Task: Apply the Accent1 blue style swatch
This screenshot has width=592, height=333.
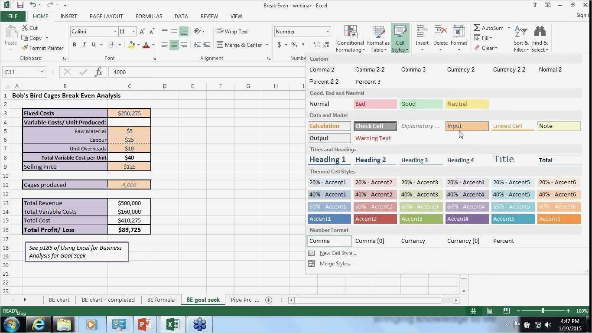Action: pyautogui.click(x=329, y=219)
